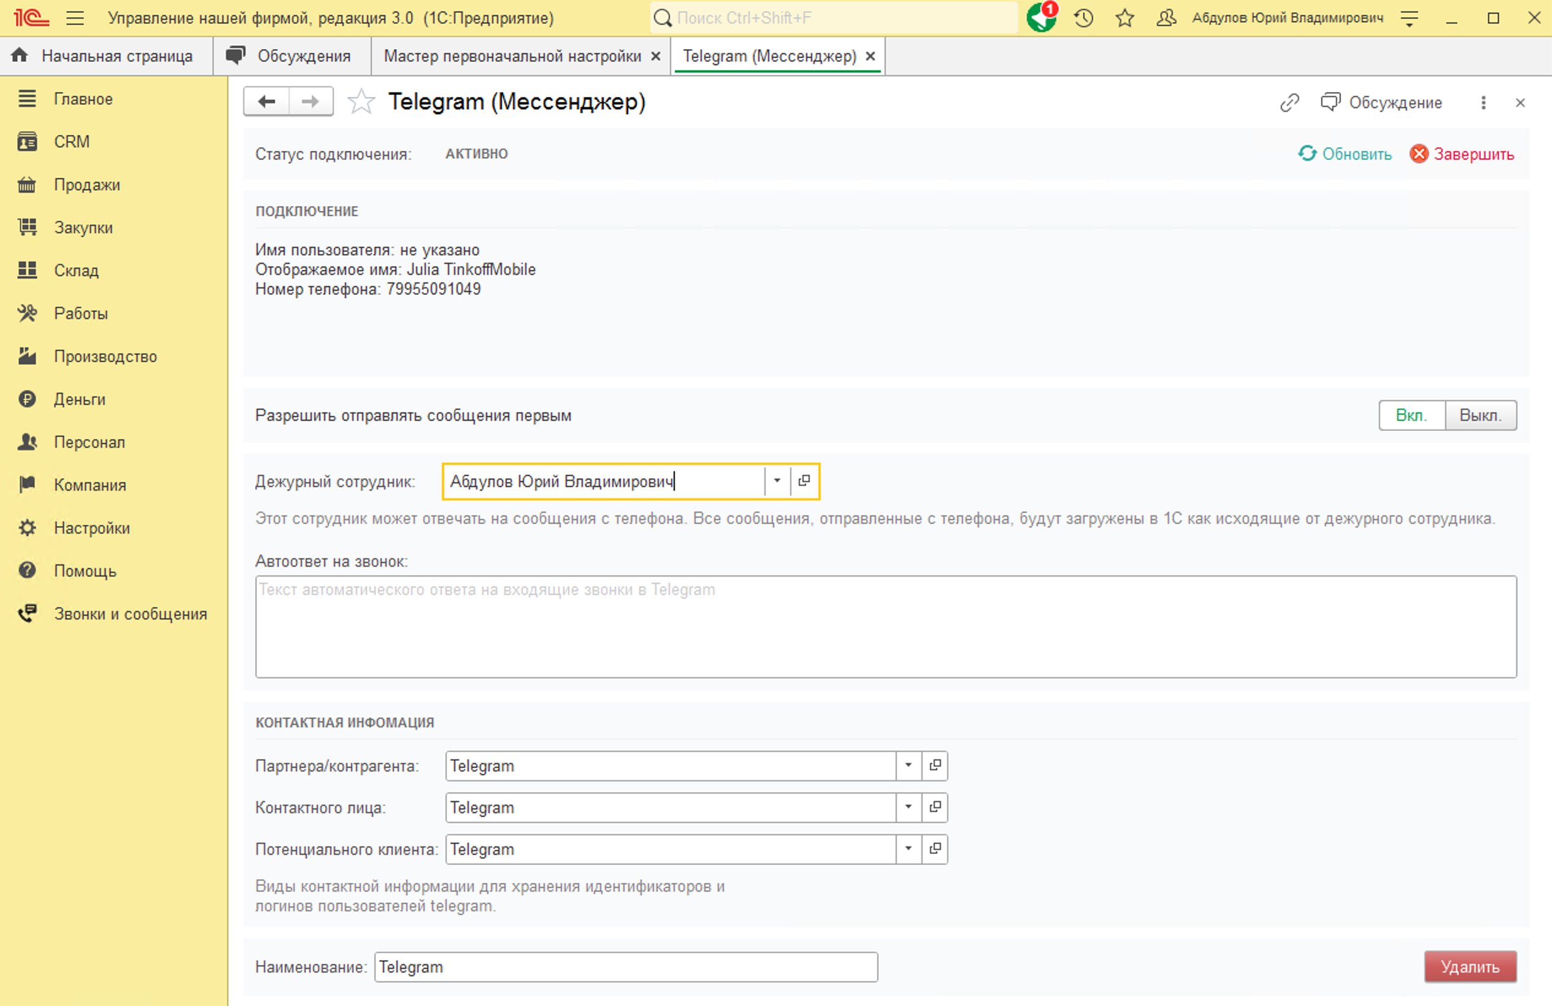Expand Контактного лица dropdown
Image resolution: width=1552 pixels, height=1006 pixels.
coord(908,807)
